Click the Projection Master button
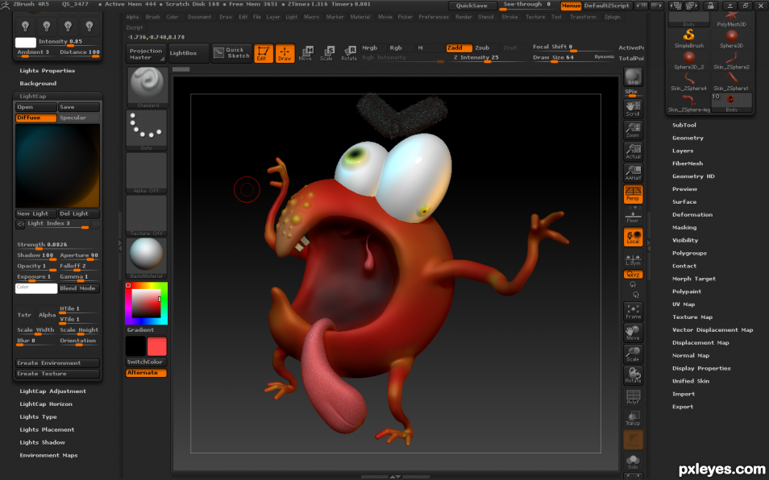769x480 pixels. [x=146, y=54]
